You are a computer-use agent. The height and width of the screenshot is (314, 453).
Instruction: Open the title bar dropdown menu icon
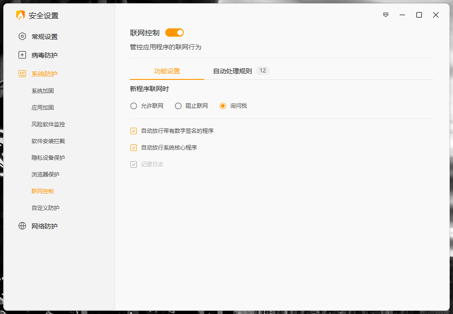[x=385, y=15]
